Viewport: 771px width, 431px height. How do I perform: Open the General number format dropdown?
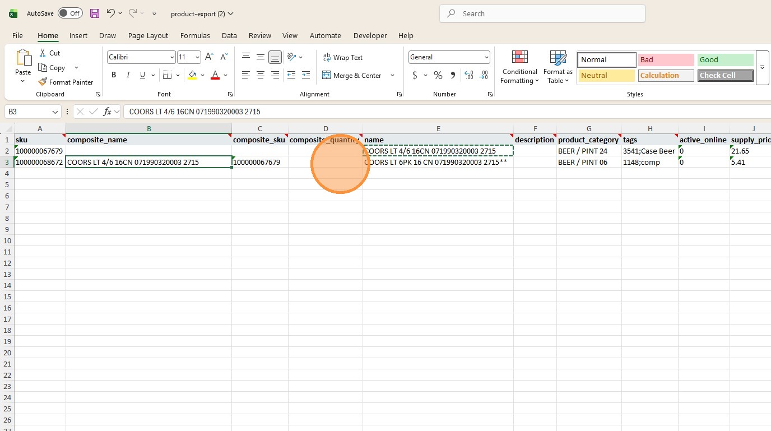click(x=486, y=57)
